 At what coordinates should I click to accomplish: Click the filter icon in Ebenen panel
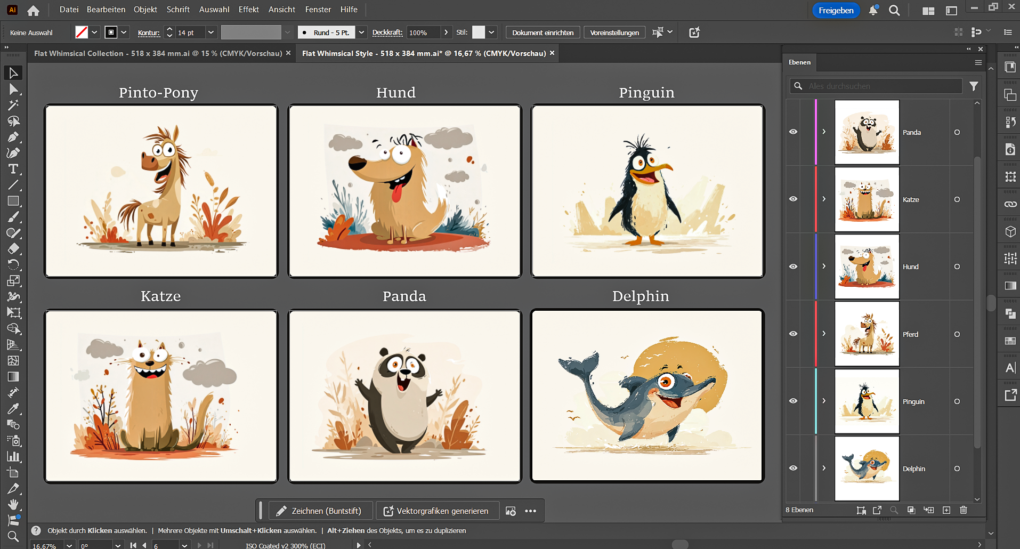click(974, 86)
